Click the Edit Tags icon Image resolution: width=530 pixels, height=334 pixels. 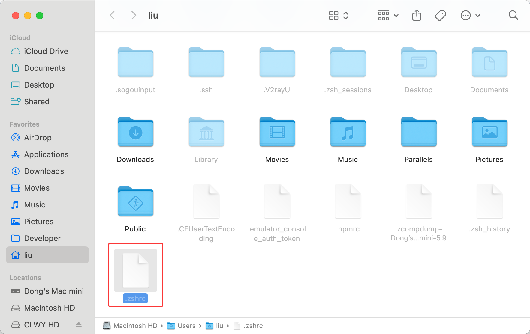440,15
